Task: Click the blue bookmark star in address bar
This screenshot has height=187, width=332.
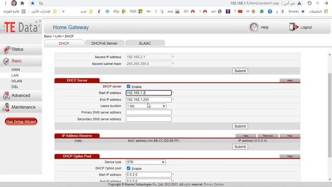Action: [33, 3]
